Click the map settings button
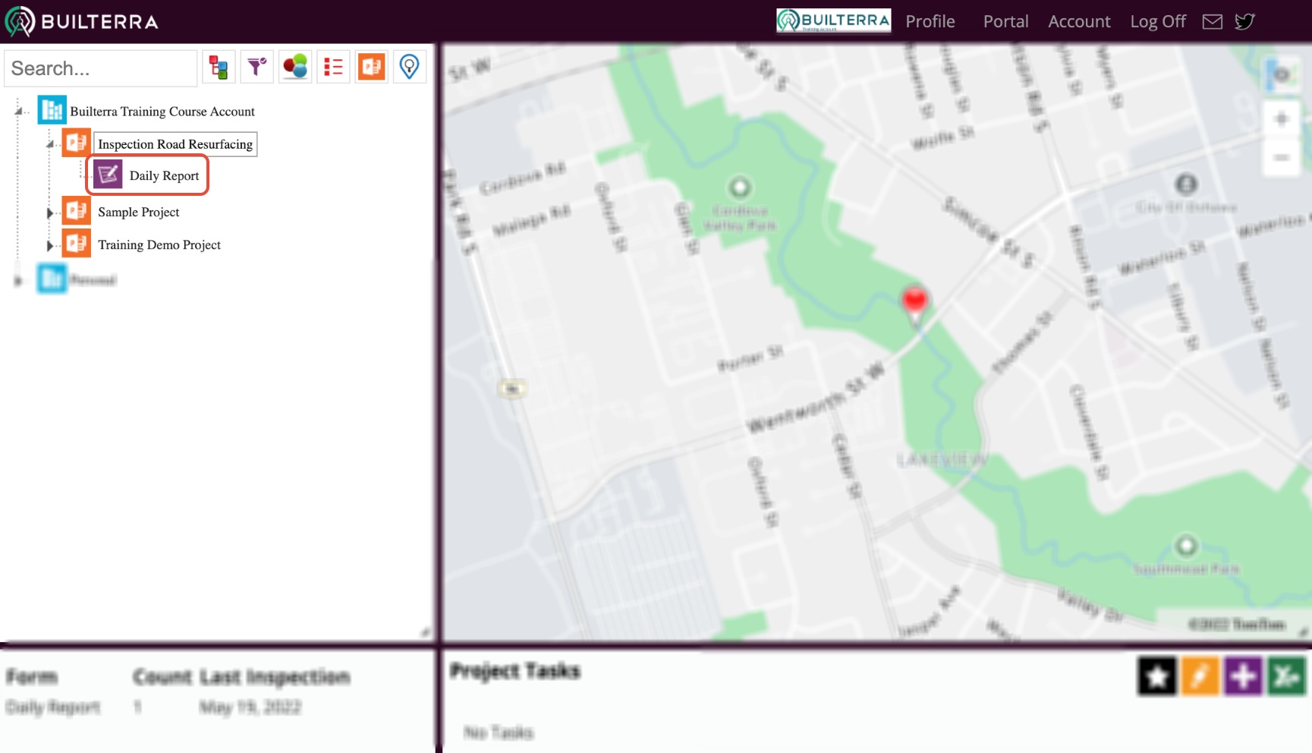 pyautogui.click(x=1282, y=74)
